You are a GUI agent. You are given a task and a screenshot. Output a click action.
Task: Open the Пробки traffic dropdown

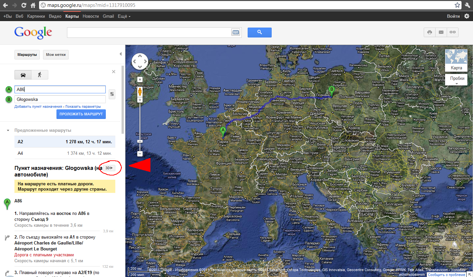click(457, 80)
